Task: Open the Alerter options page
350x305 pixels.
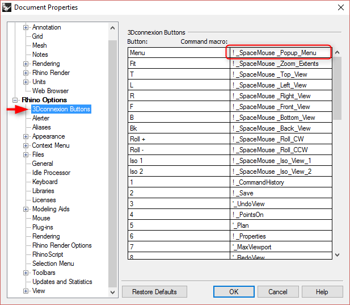Action: tap(41, 118)
